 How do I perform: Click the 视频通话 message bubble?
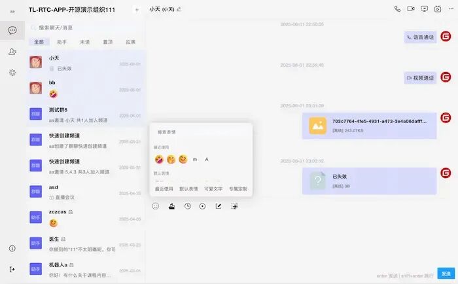coord(420,78)
